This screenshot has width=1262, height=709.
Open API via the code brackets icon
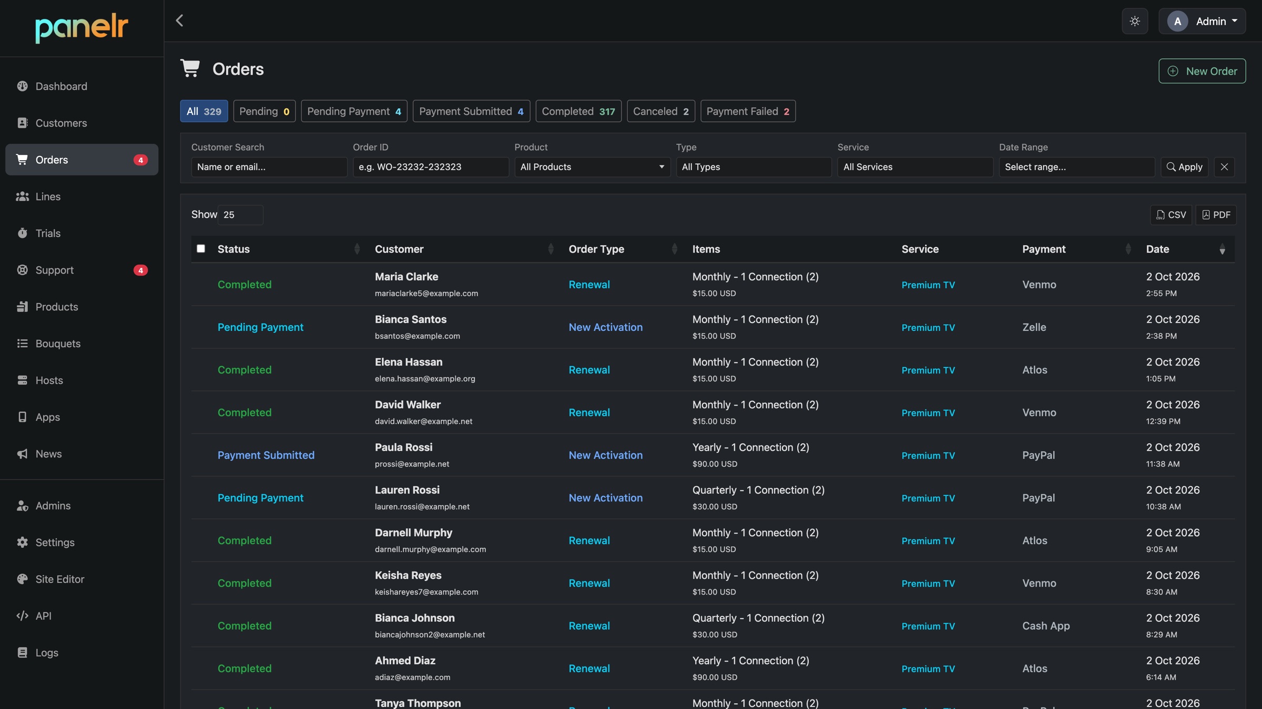click(22, 616)
